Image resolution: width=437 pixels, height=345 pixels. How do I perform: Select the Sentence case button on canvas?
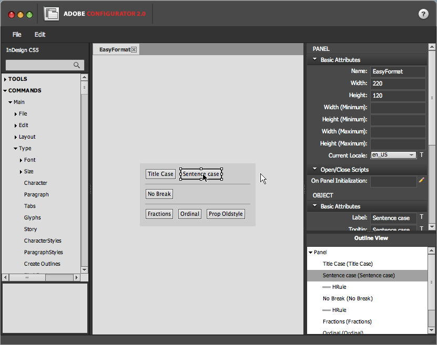pos(201,174)
